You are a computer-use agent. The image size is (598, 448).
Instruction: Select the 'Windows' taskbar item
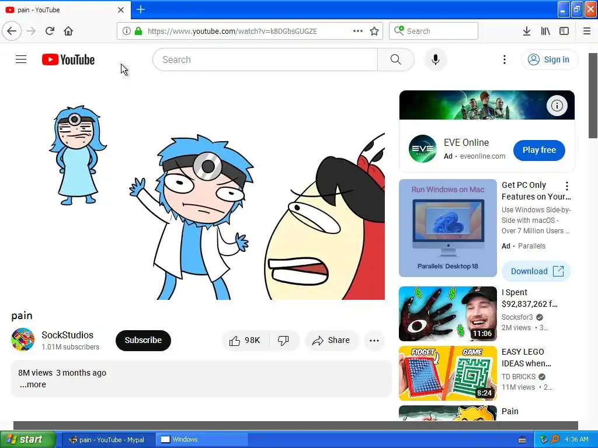point(202,440)
